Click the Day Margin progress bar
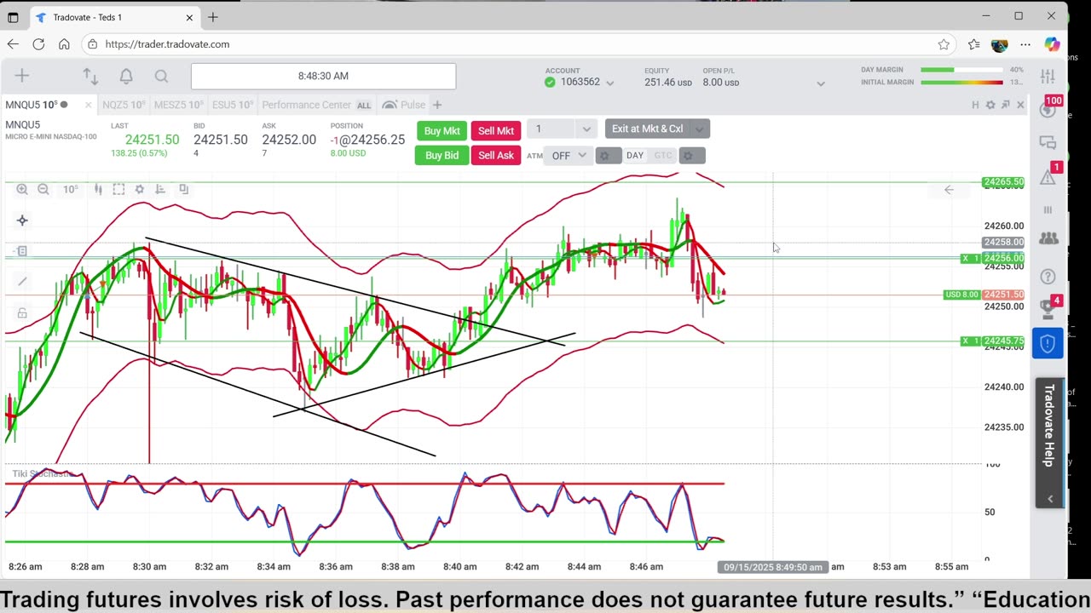This screenshot has width=1091, height=613. pyautogui.click(x=961, y=70)
